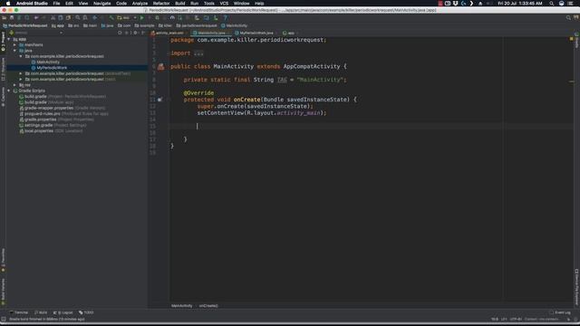Click the scroll-from-source target icon
This screenshot has width=580, height=326.
(120, 33)
